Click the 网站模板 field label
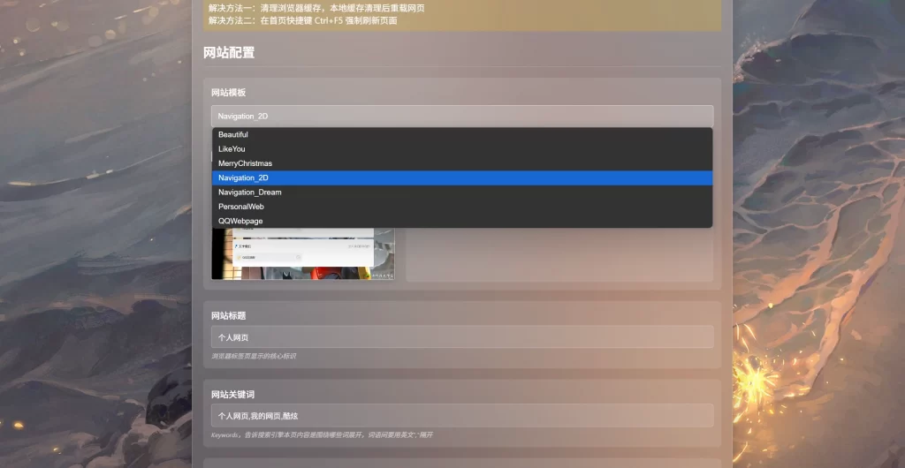905x468 pixels. click(228, 93)
